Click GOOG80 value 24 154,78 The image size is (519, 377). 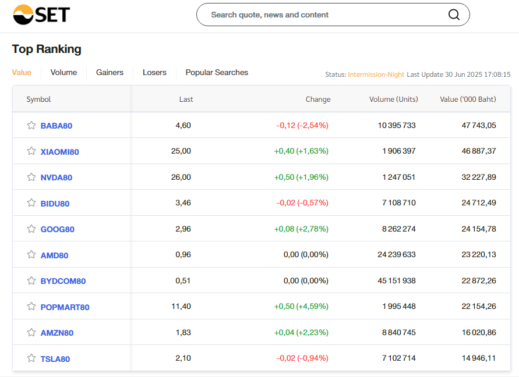coord(479,229)
